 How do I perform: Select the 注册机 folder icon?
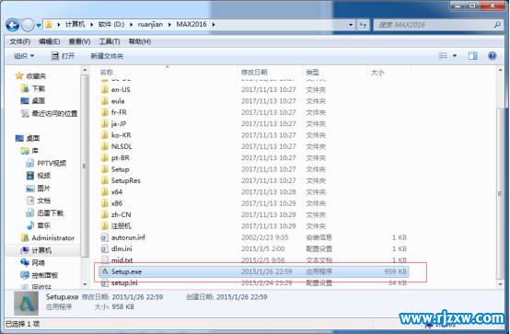tap(105, 225)
